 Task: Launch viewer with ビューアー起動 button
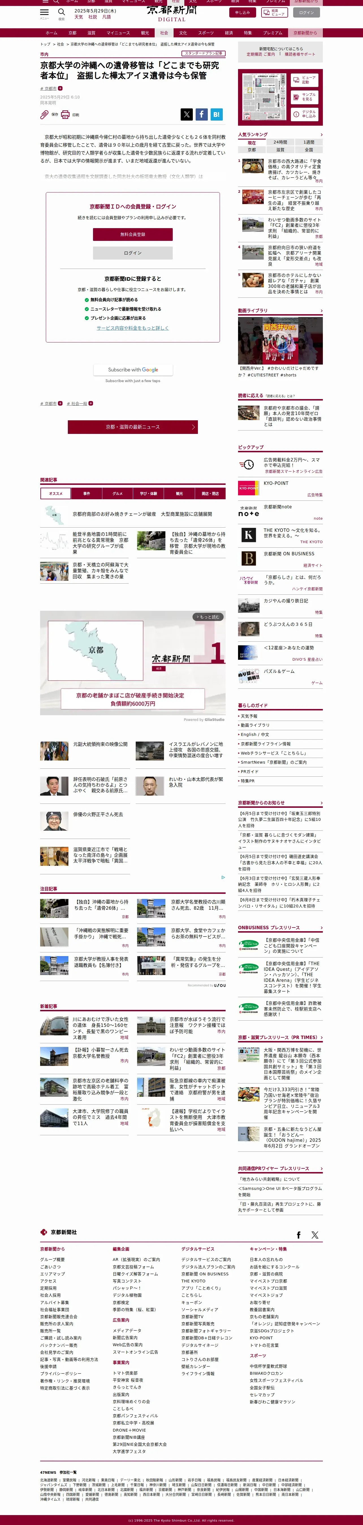[304, 80]
